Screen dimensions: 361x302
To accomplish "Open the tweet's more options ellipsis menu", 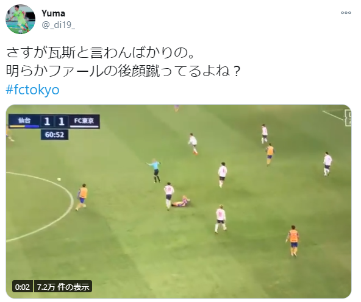I will [346, 13].
